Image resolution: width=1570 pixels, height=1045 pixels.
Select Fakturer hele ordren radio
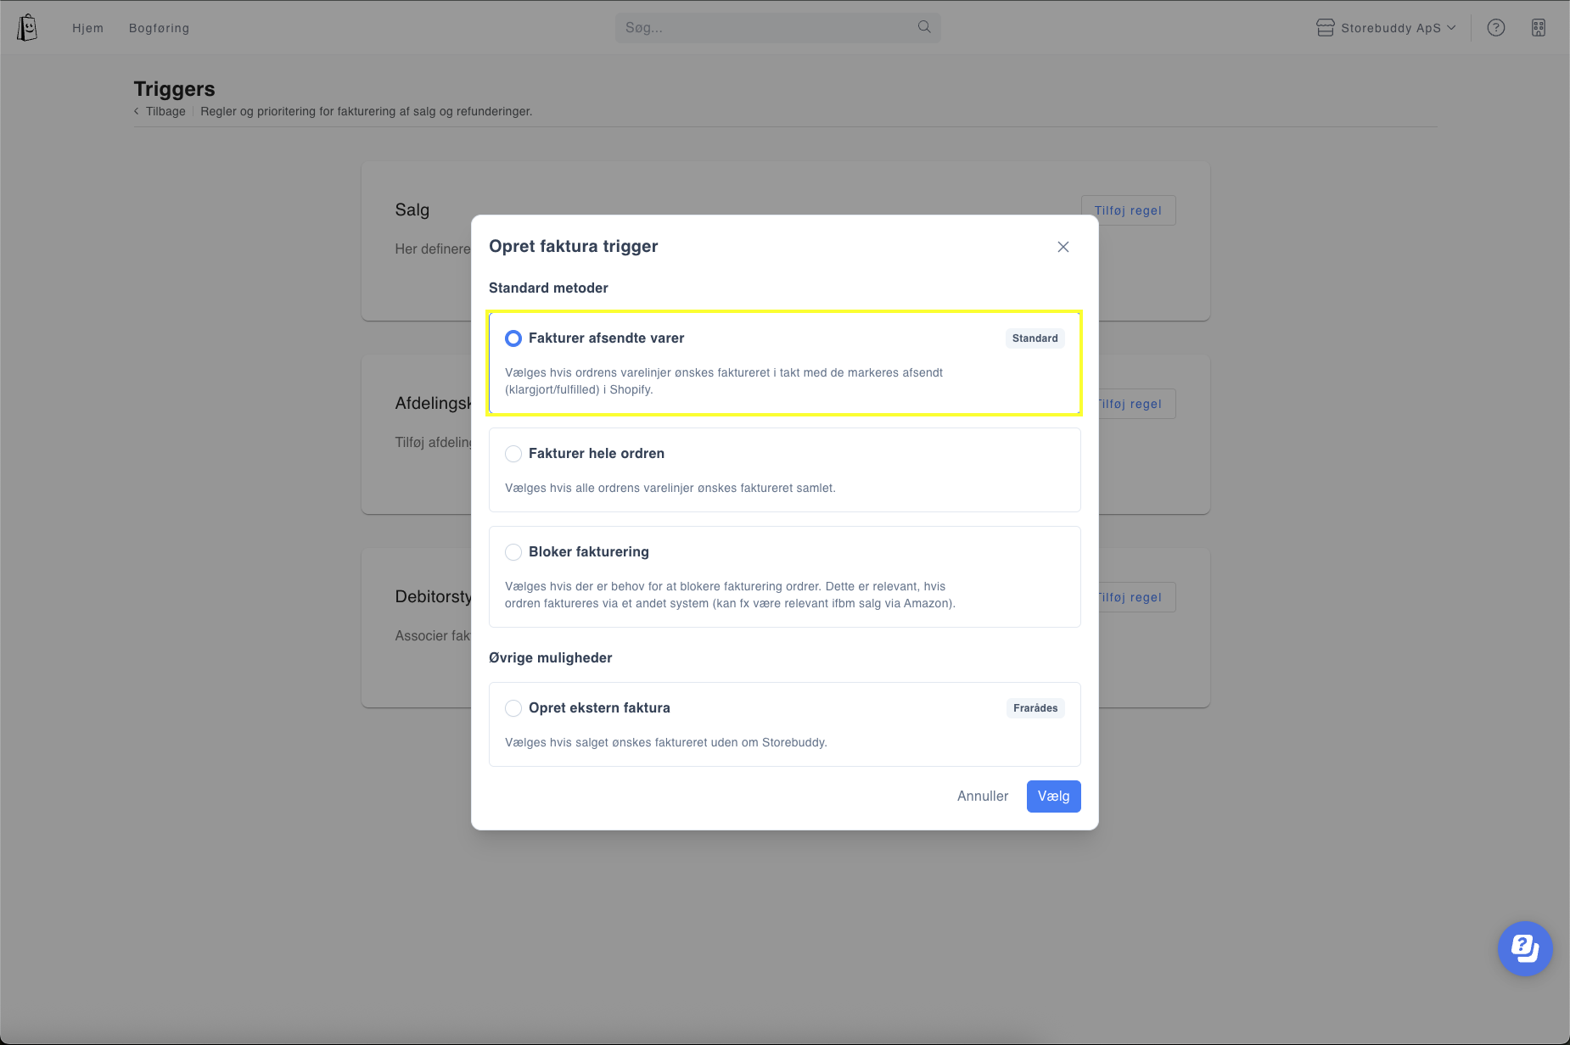513,454
